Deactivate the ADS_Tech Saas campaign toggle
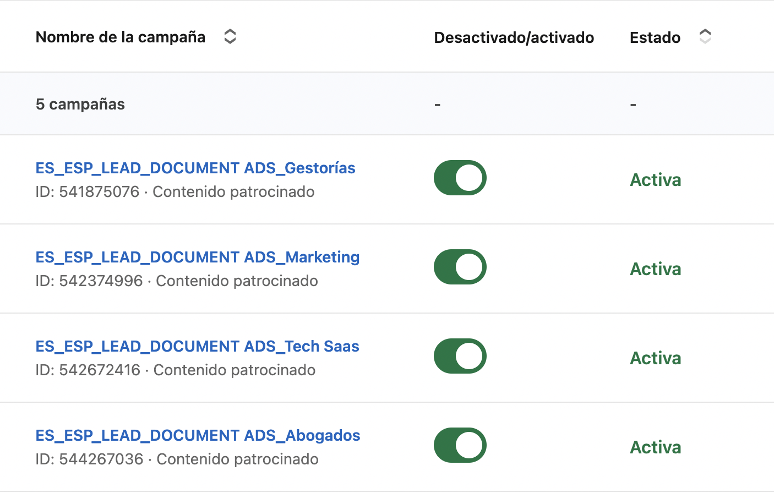This screenshot has height=493, width=774. pos(460,356)
